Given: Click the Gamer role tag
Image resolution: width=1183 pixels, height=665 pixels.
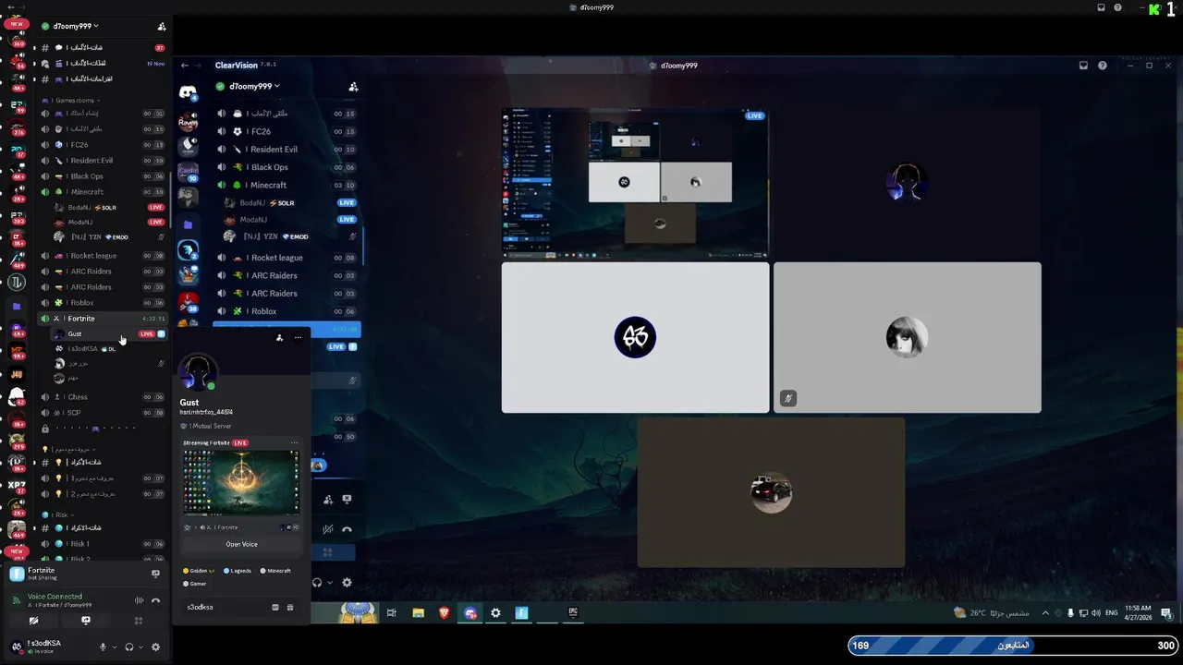Looking at the screenshot, I should coord(195,584).
